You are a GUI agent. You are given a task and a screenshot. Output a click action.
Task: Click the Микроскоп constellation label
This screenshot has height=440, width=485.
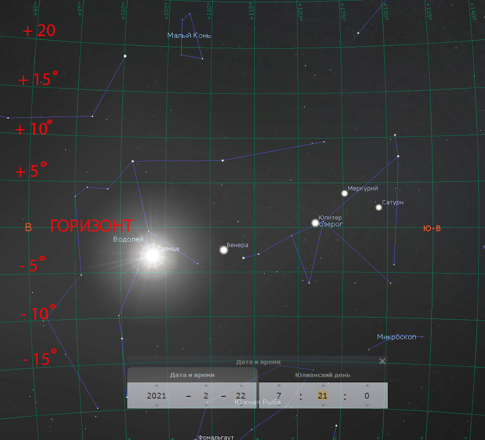[397, 337]
